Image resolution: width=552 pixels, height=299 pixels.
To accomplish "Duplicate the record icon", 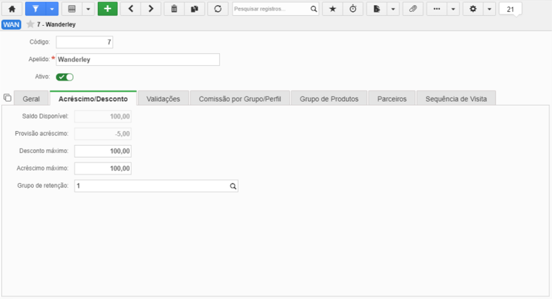I will click(194, 9).
